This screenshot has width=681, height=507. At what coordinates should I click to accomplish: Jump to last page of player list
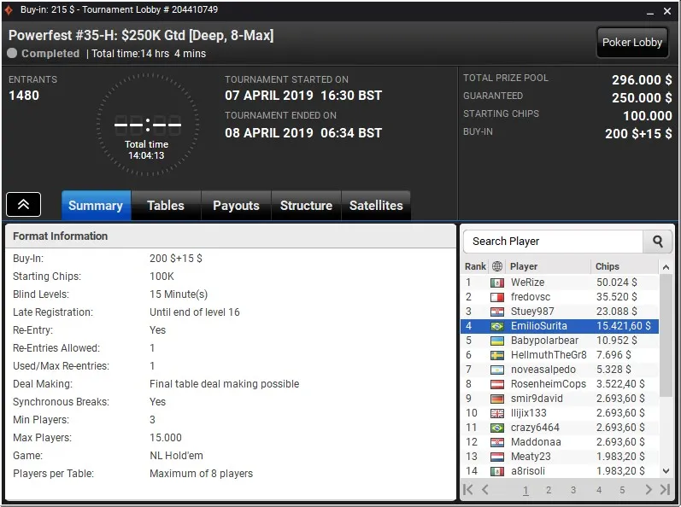[665, 490]
